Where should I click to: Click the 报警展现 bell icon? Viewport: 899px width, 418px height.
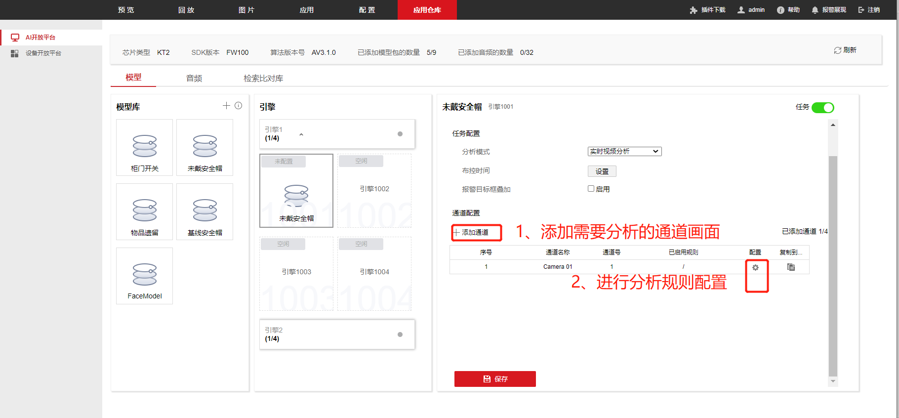click(x=815, y=10)
